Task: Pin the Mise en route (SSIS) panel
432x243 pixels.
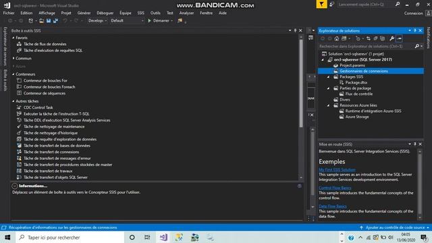Action: 415,144
